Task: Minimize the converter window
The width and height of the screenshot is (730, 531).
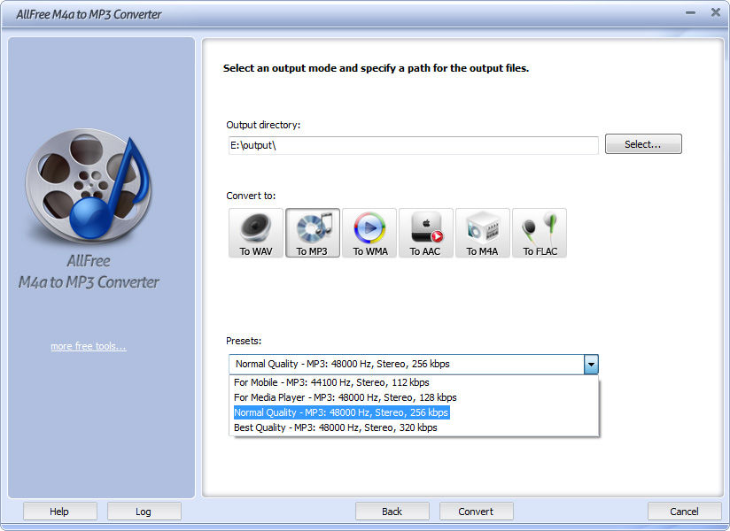Action: point(690,13)
